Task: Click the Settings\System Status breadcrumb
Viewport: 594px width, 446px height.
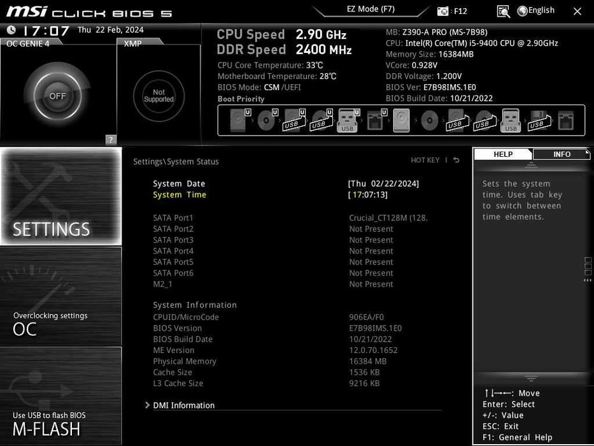Action: (x=176, y=162)
